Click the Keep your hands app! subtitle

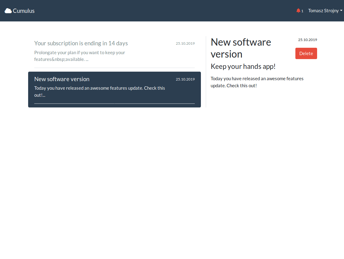[243, 66]
